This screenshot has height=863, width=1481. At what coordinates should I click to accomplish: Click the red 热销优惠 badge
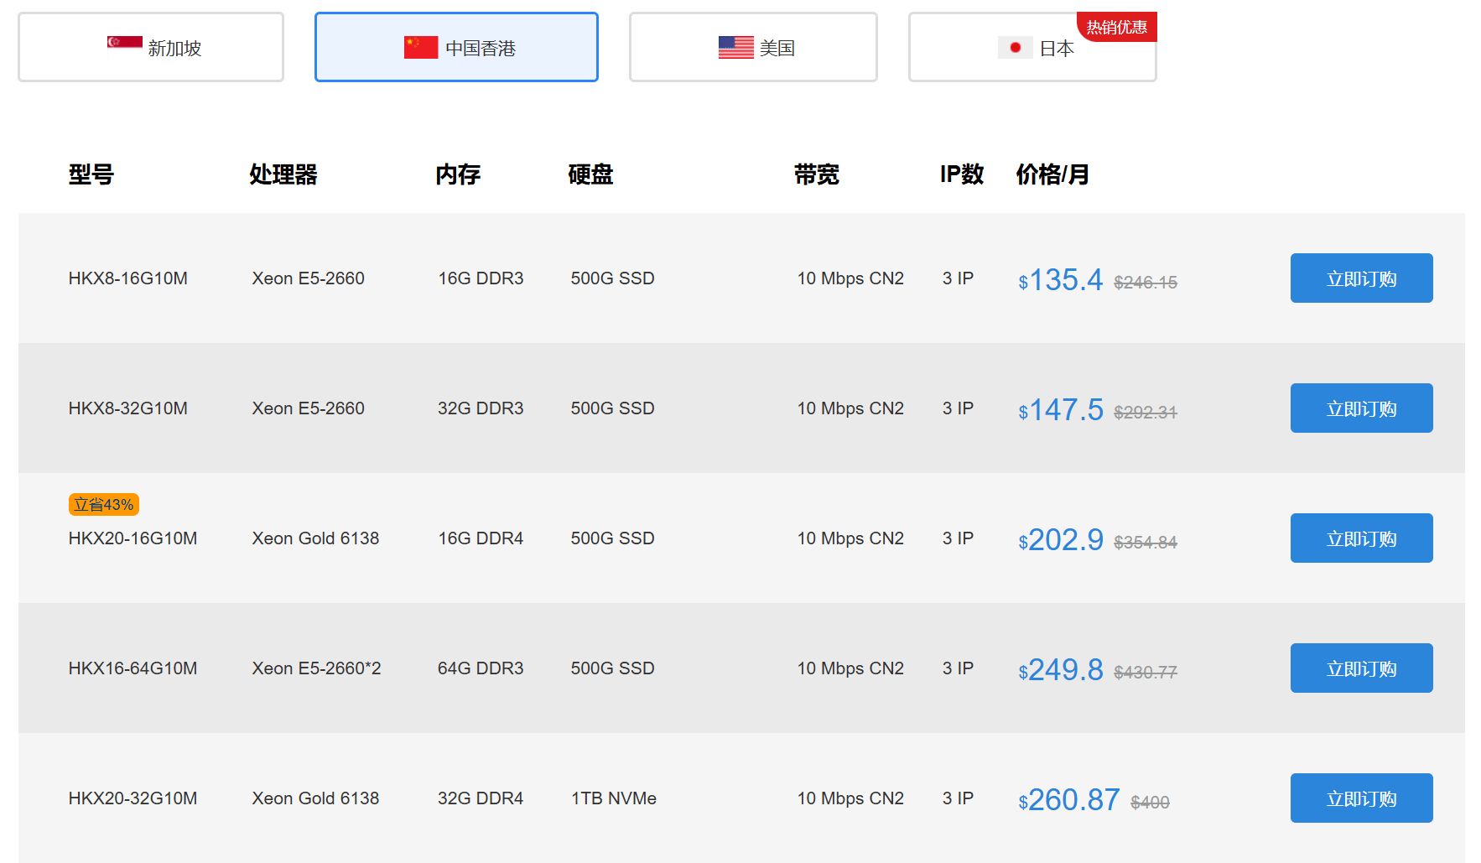pos(1116,27)
